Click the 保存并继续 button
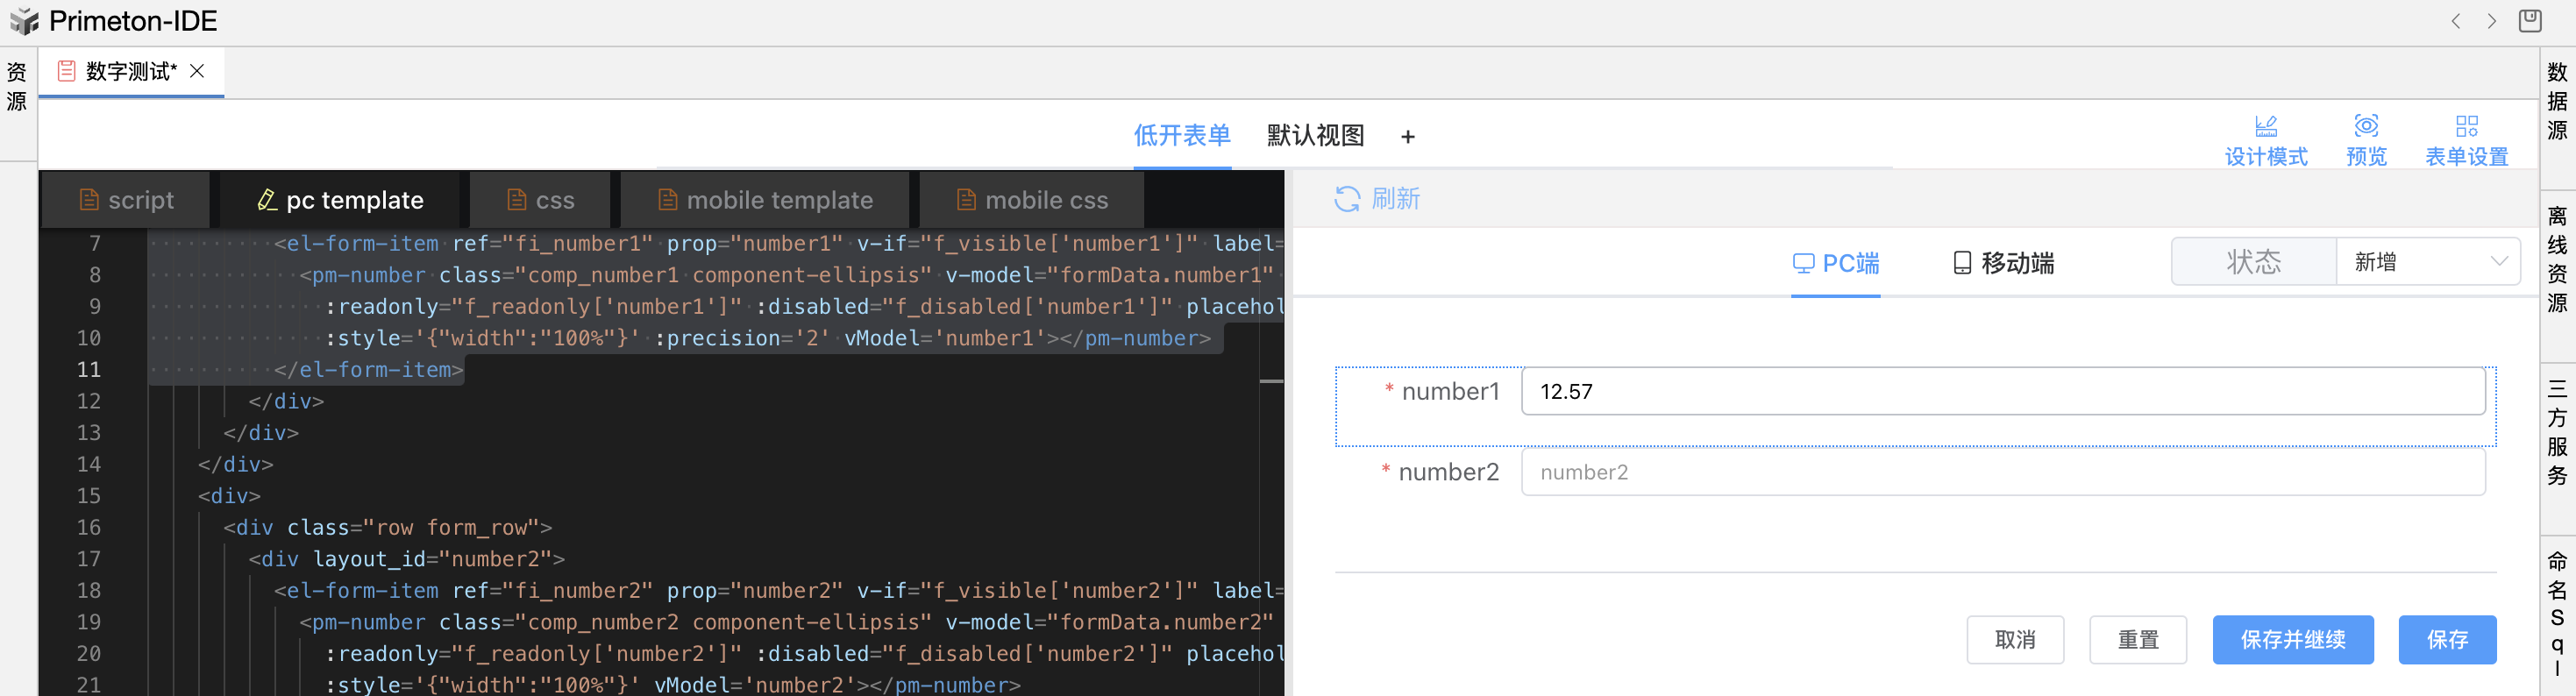The image size is (2576, 696). tap(2292, 640)
